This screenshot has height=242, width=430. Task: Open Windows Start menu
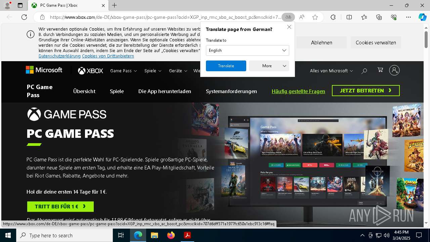point(8,235)
